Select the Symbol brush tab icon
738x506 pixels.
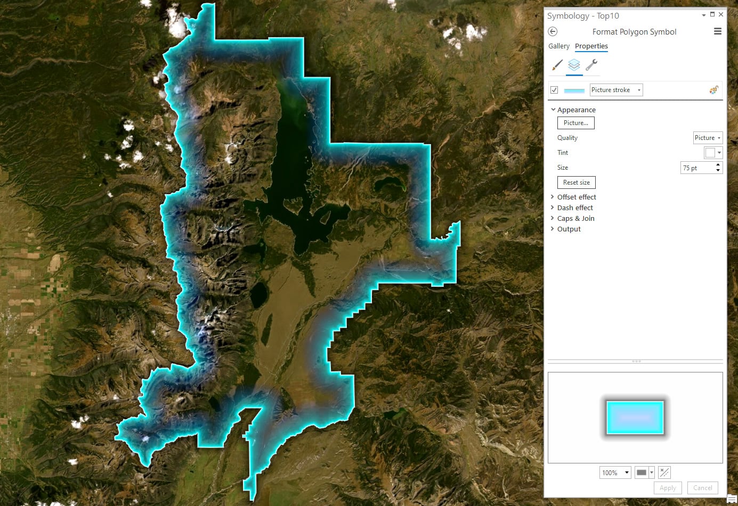pyautogui.click(x=557, y=65)
